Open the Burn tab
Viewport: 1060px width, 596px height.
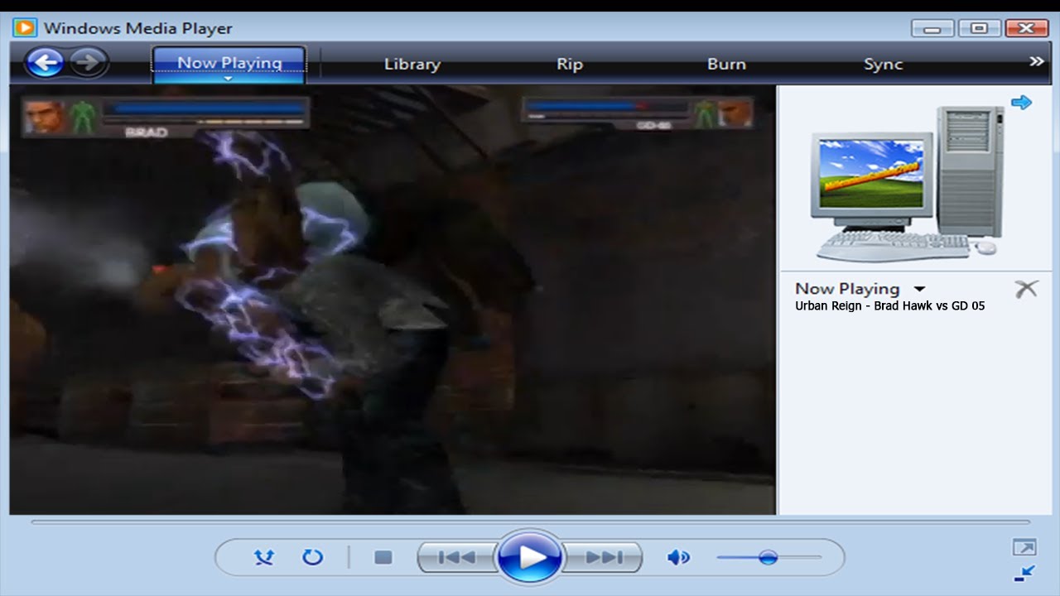726,64
